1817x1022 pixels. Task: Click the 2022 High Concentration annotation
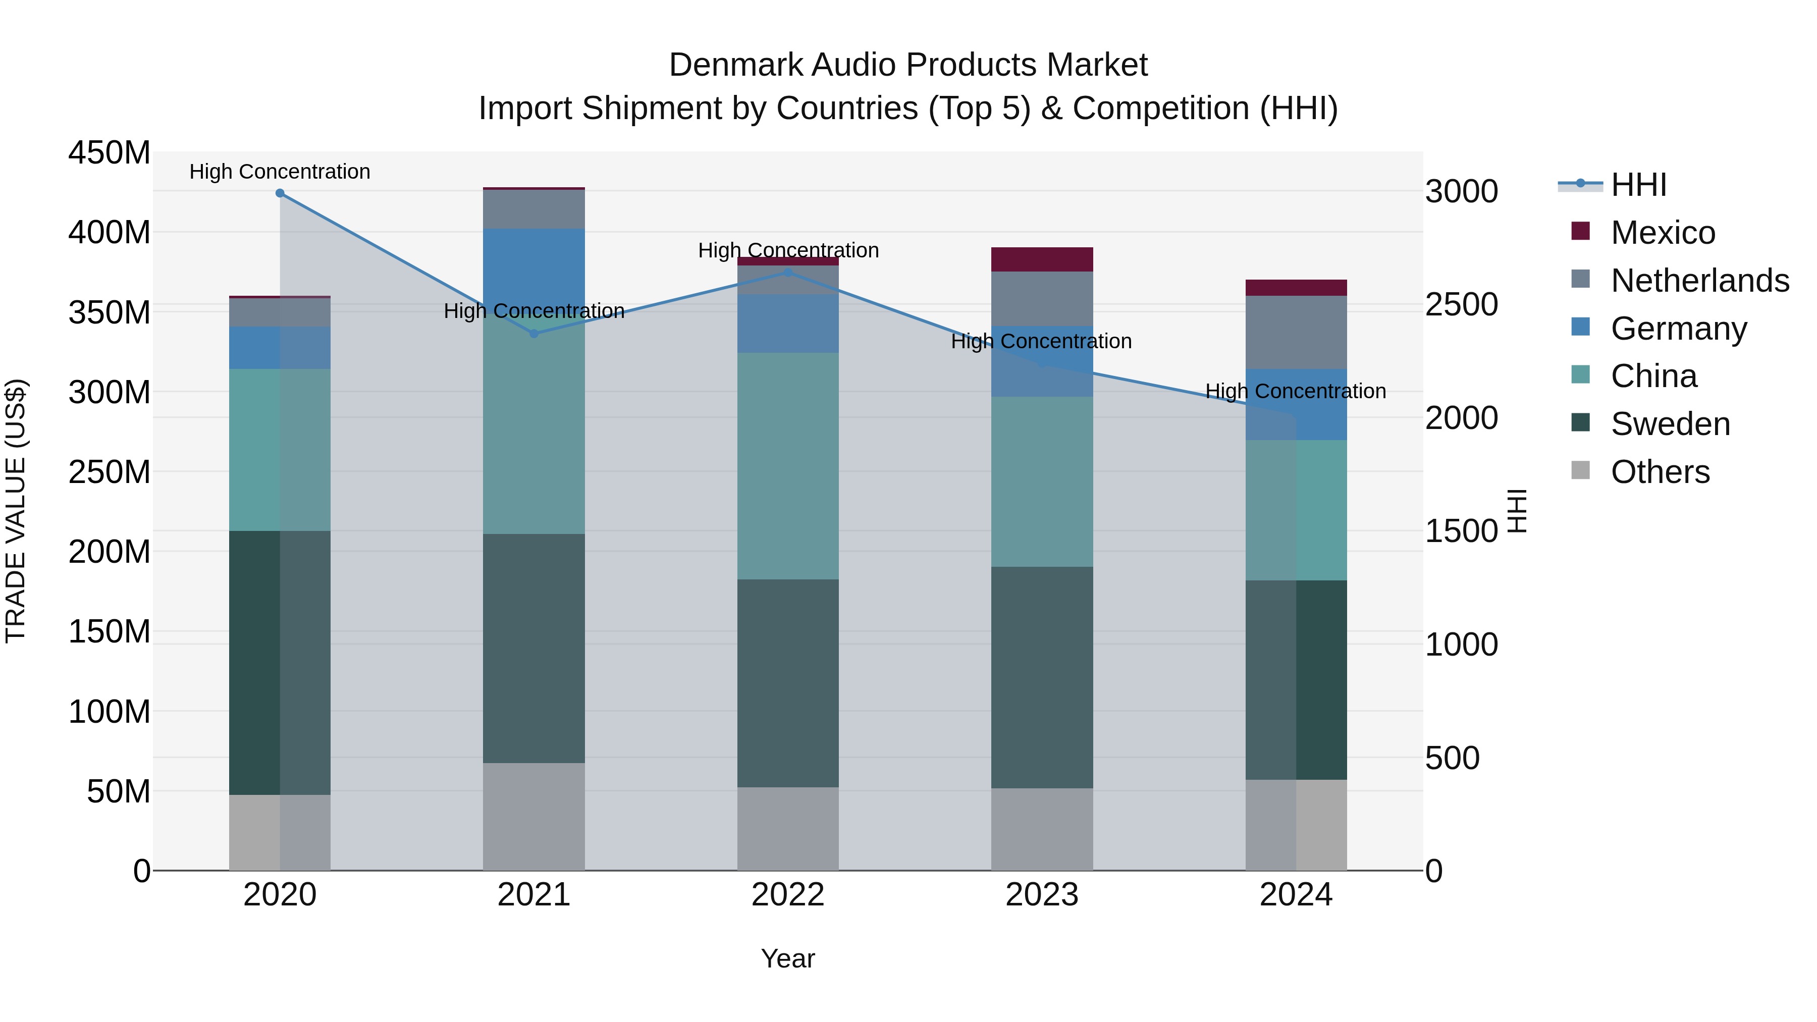click(x=788, y=250)
